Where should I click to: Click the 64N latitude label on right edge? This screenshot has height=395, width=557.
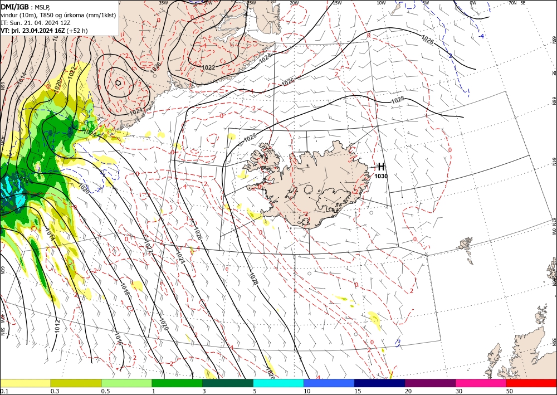554,162
